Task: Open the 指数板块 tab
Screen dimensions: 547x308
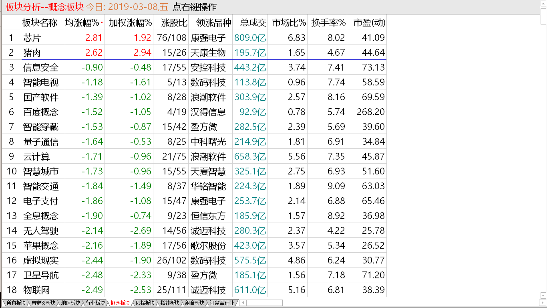Action: tap(169, 303)
